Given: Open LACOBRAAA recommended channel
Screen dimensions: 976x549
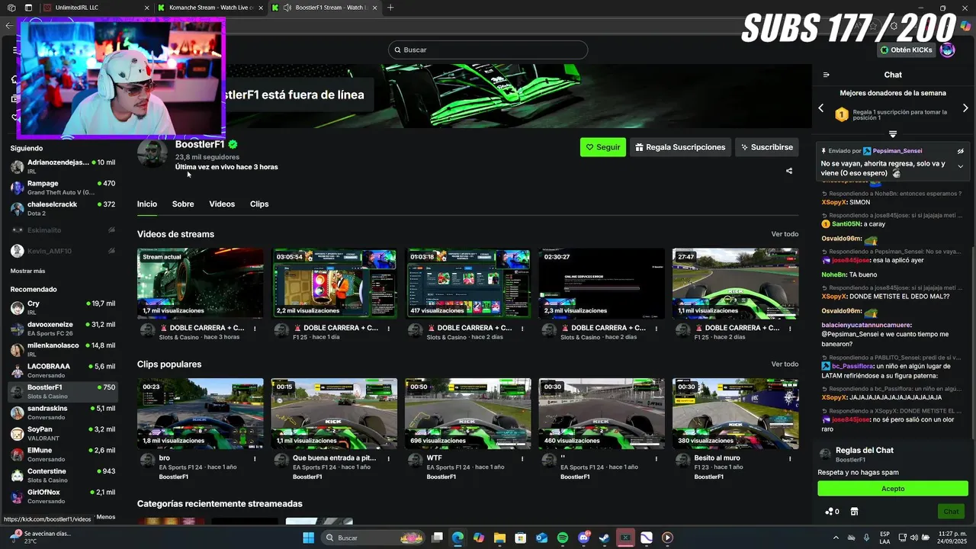Looking at the screenshot, I should [x=63, y=370].
